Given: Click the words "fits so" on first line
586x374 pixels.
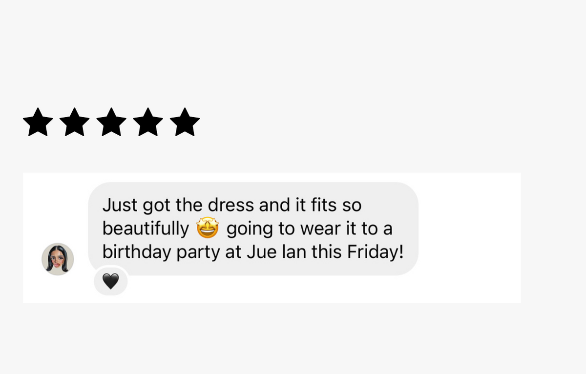Looking at the screenshot, I should [336, 205].
